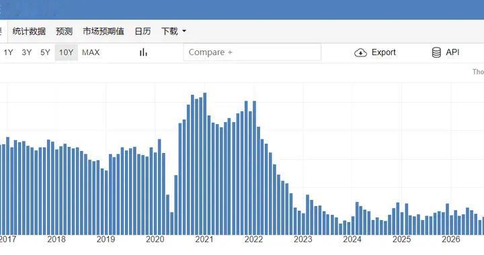Focus the Compare + input field

(252, 52)
